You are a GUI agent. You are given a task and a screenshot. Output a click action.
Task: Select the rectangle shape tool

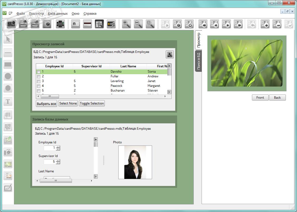8,64
